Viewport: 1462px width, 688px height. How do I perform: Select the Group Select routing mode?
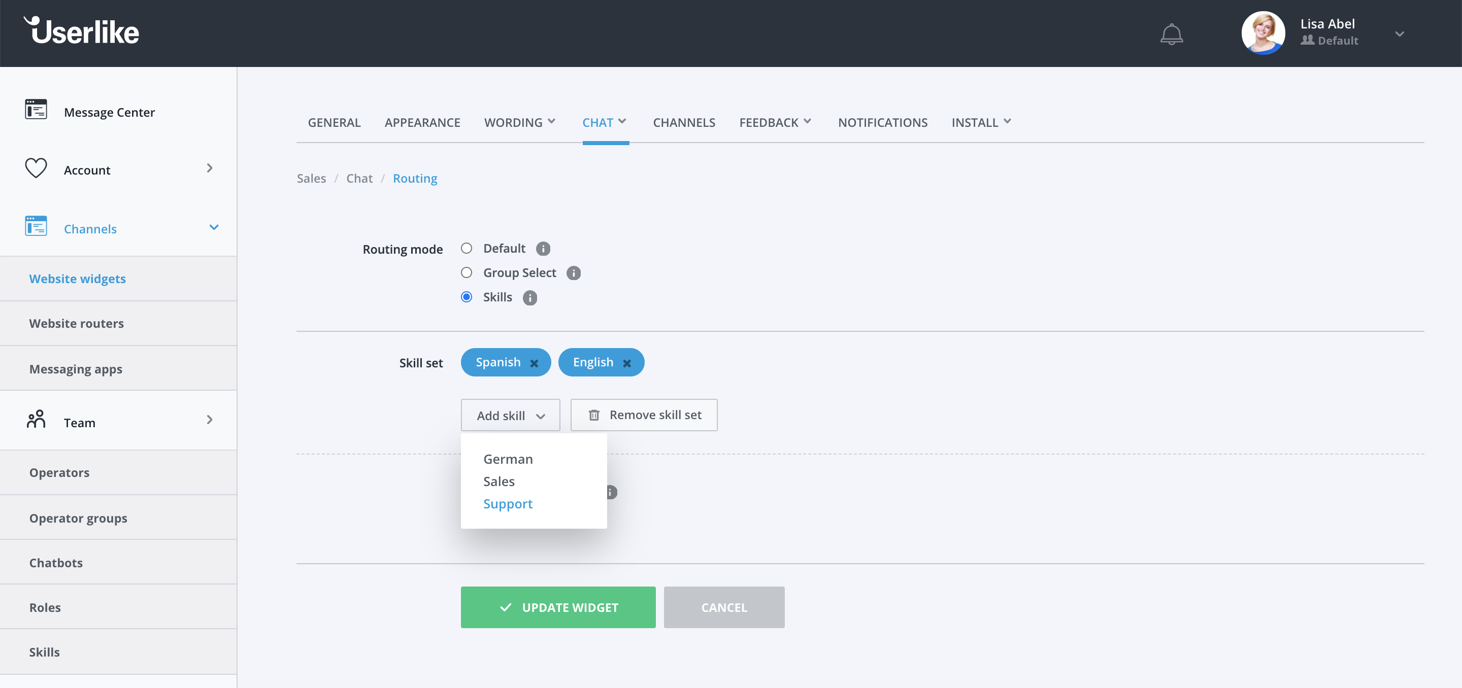[x=467, y=273]
